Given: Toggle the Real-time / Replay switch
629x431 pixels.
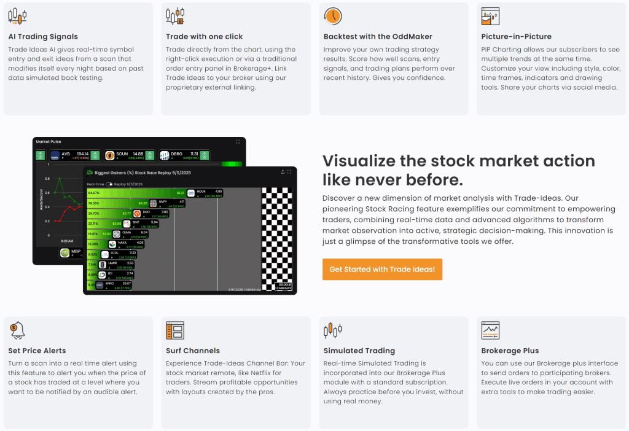Looking at the screenshot, I should click(109, 184).
